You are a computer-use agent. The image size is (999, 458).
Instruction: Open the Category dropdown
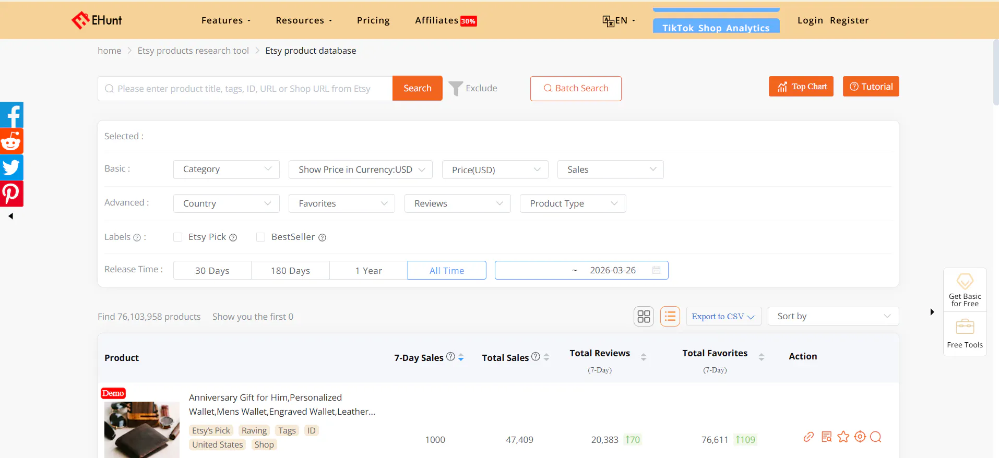(x=227, y=169)
